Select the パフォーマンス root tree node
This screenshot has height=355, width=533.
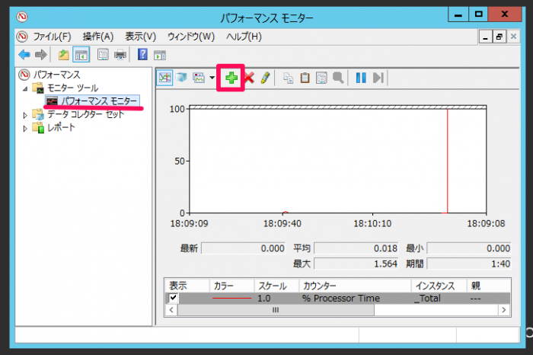pyautogui.click(x=56, y=75)
